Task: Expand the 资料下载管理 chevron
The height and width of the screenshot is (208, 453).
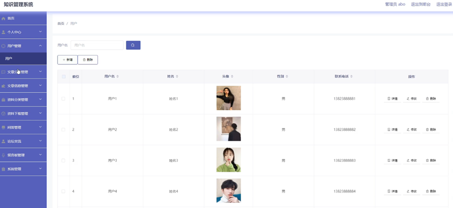Action: tap(40, 113)
